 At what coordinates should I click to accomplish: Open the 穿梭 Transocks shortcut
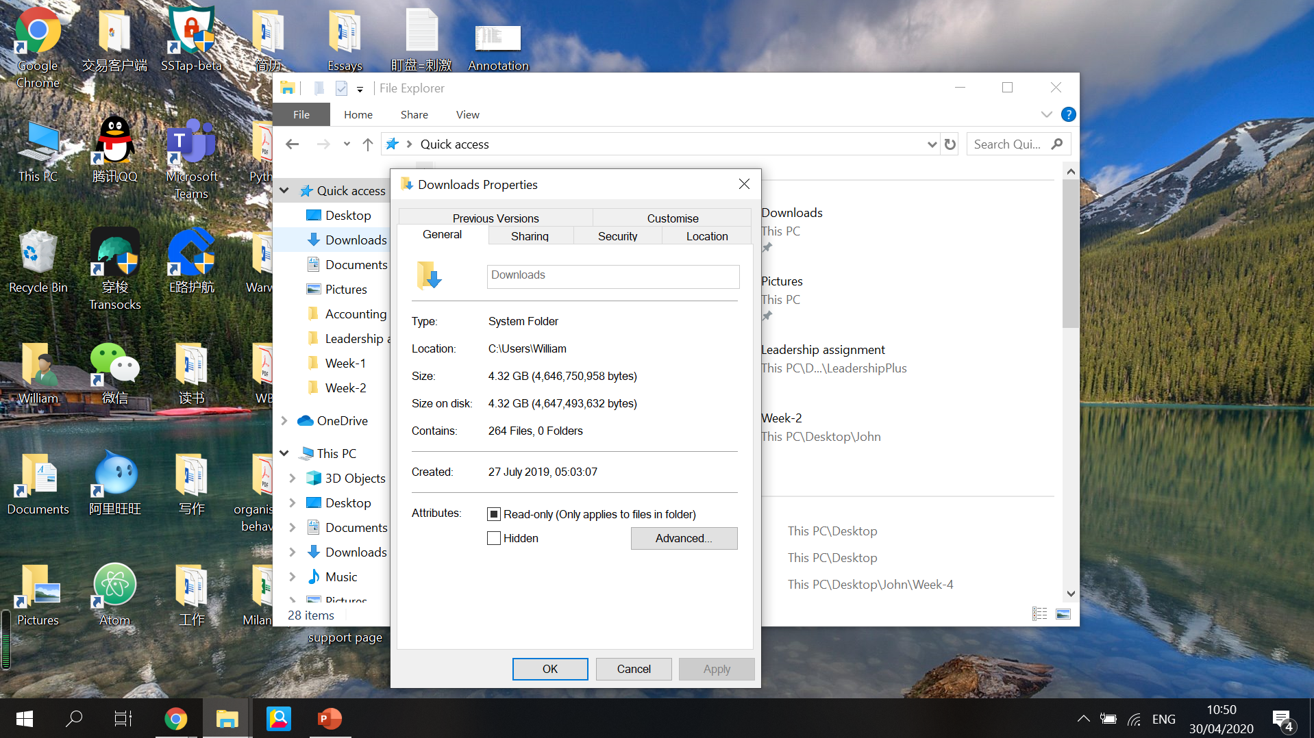(115, 270)
